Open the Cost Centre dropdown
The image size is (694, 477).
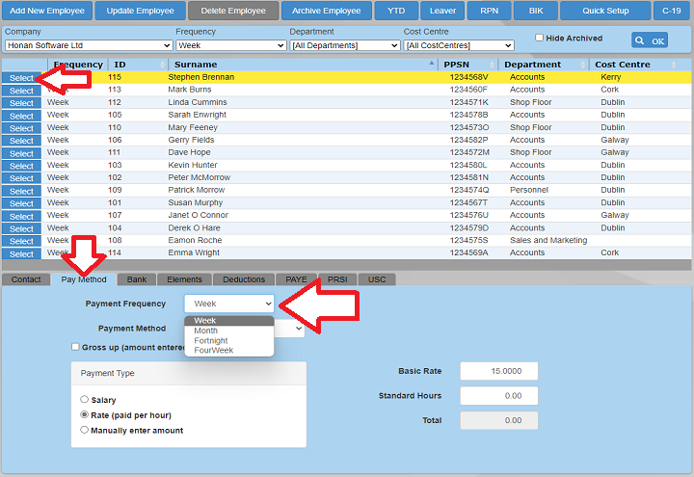tap(458, 45)
